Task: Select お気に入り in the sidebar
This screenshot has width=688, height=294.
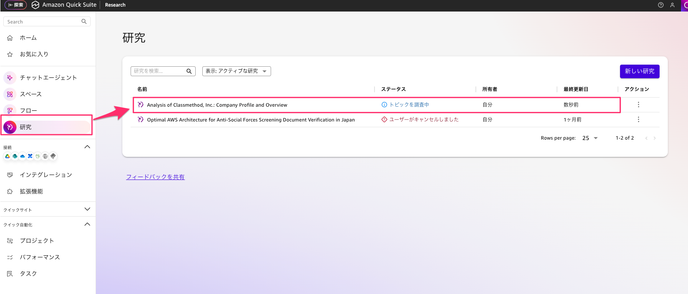Action: [34, 54]
